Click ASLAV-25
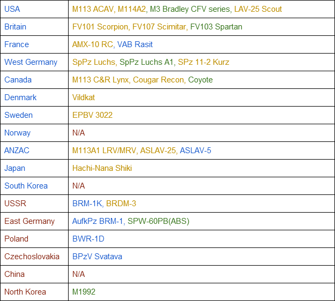 coord(158,150)
